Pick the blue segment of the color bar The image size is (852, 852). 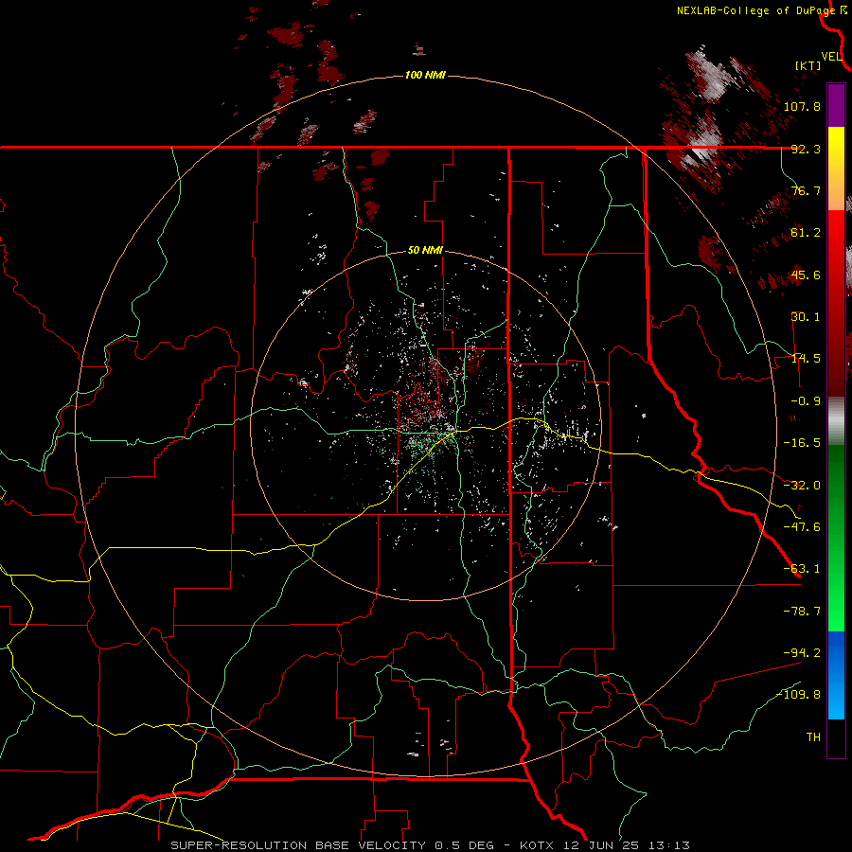836,675
